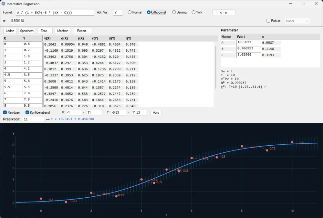Click the v(Y) column header
323x218 pixels.
pyautogui.click(x=95, y=38)
